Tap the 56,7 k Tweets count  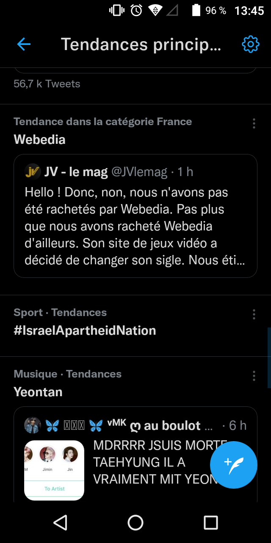click(47, 84)
